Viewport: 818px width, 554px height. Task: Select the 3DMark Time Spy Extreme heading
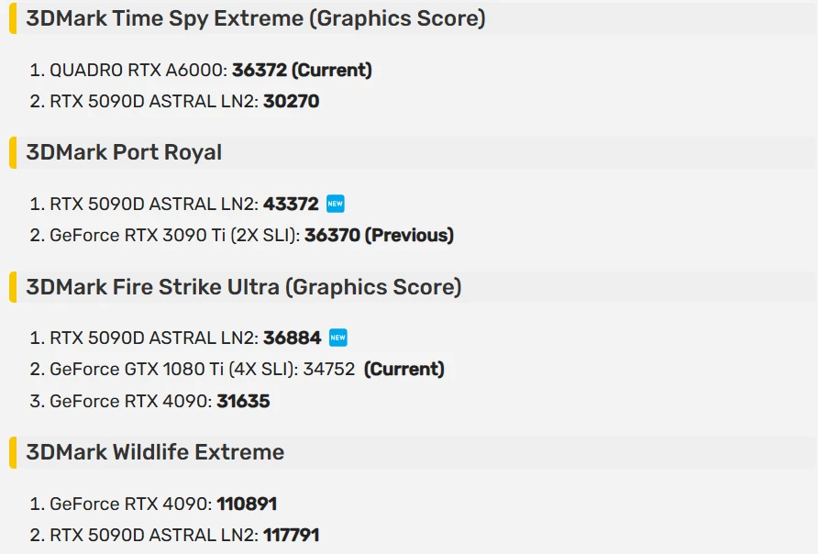pyautogui.click(x=256, y=18)
